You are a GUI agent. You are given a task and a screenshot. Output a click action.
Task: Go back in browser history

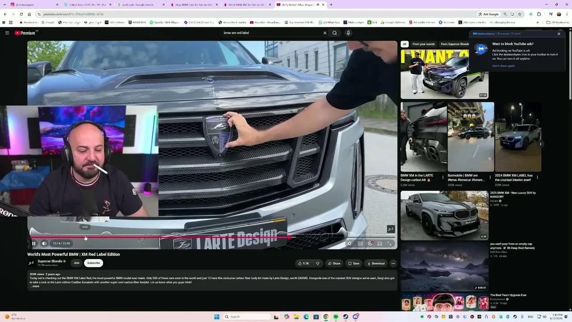[x=5, y=14]
